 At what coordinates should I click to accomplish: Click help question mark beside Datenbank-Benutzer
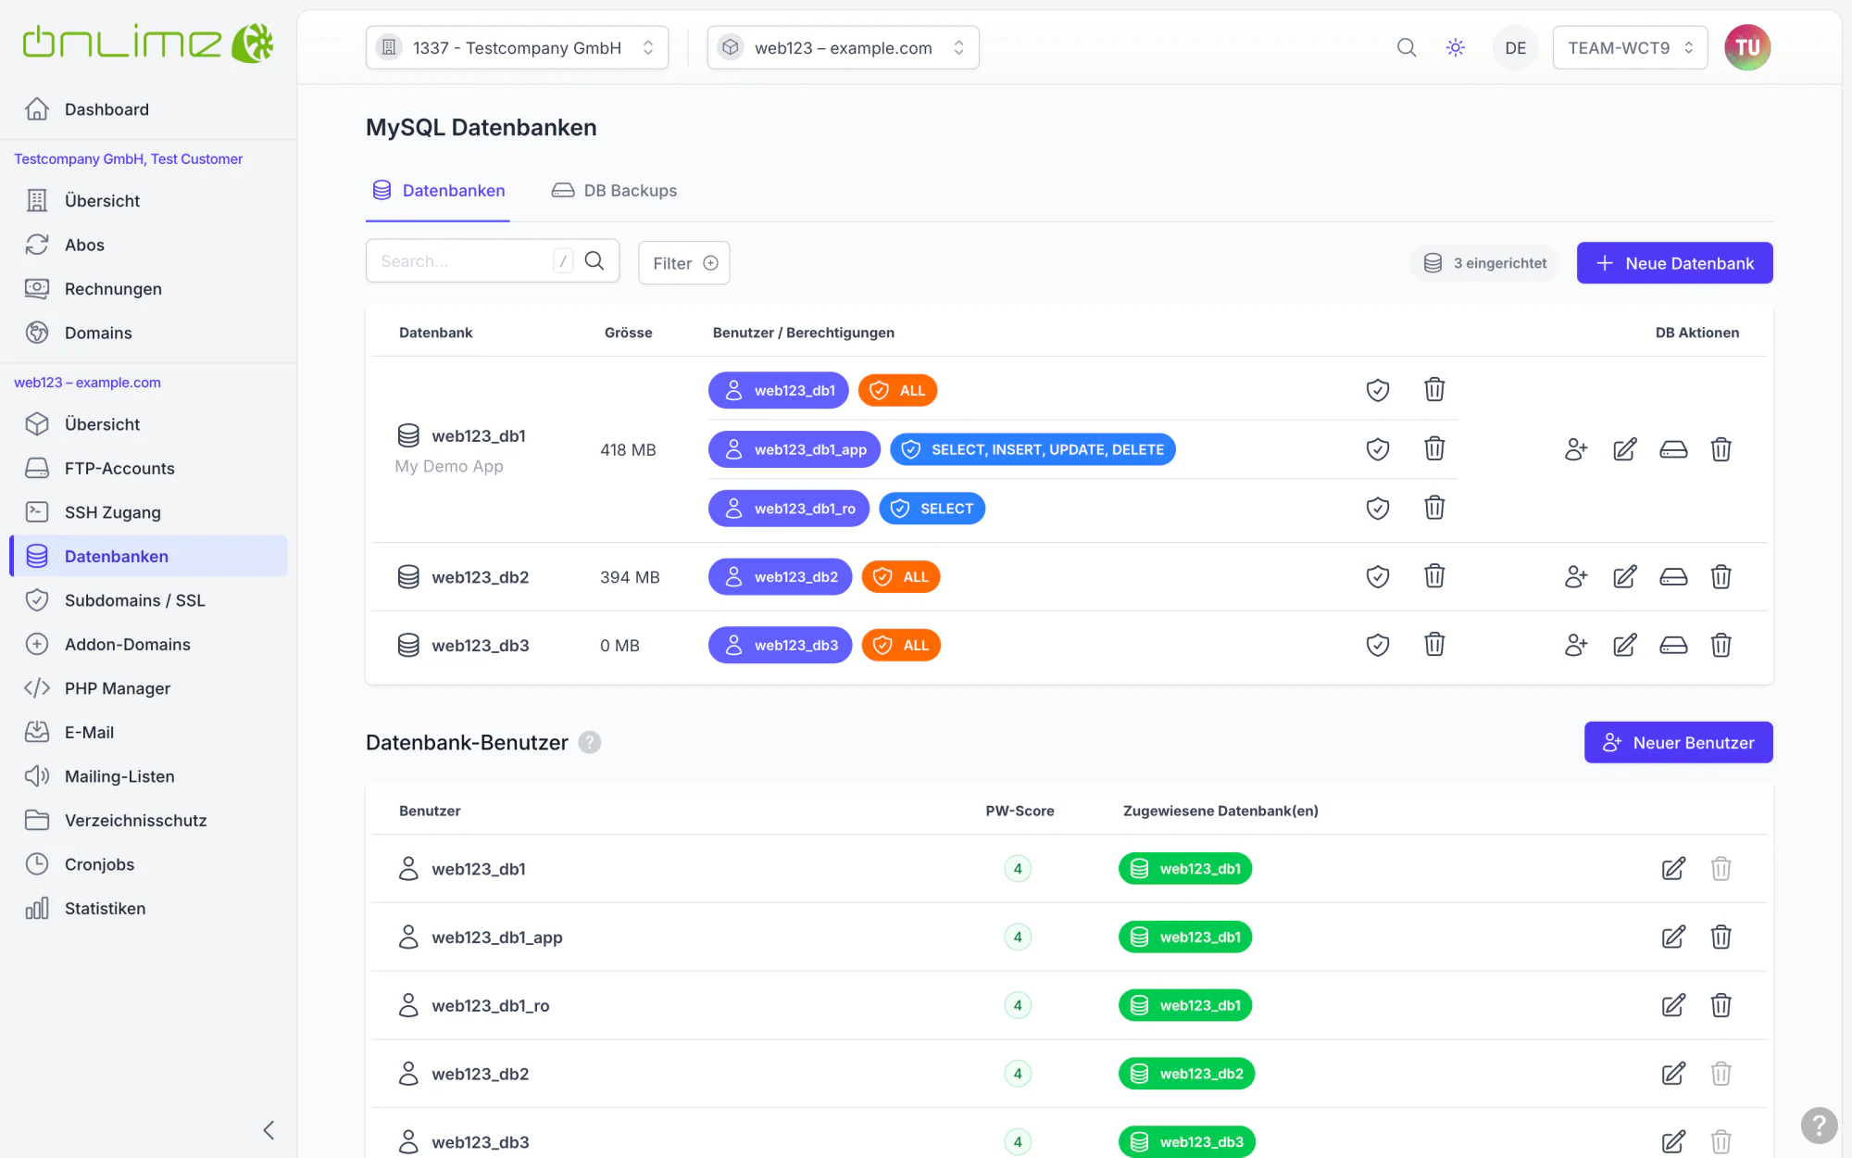(x=590, y=742)
